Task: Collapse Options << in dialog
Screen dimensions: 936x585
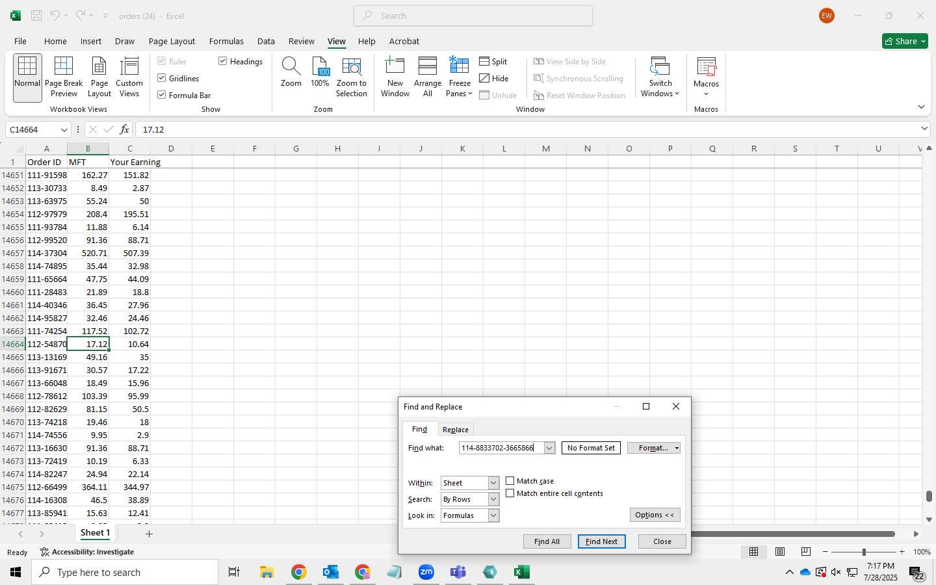Action: [655, 515]
